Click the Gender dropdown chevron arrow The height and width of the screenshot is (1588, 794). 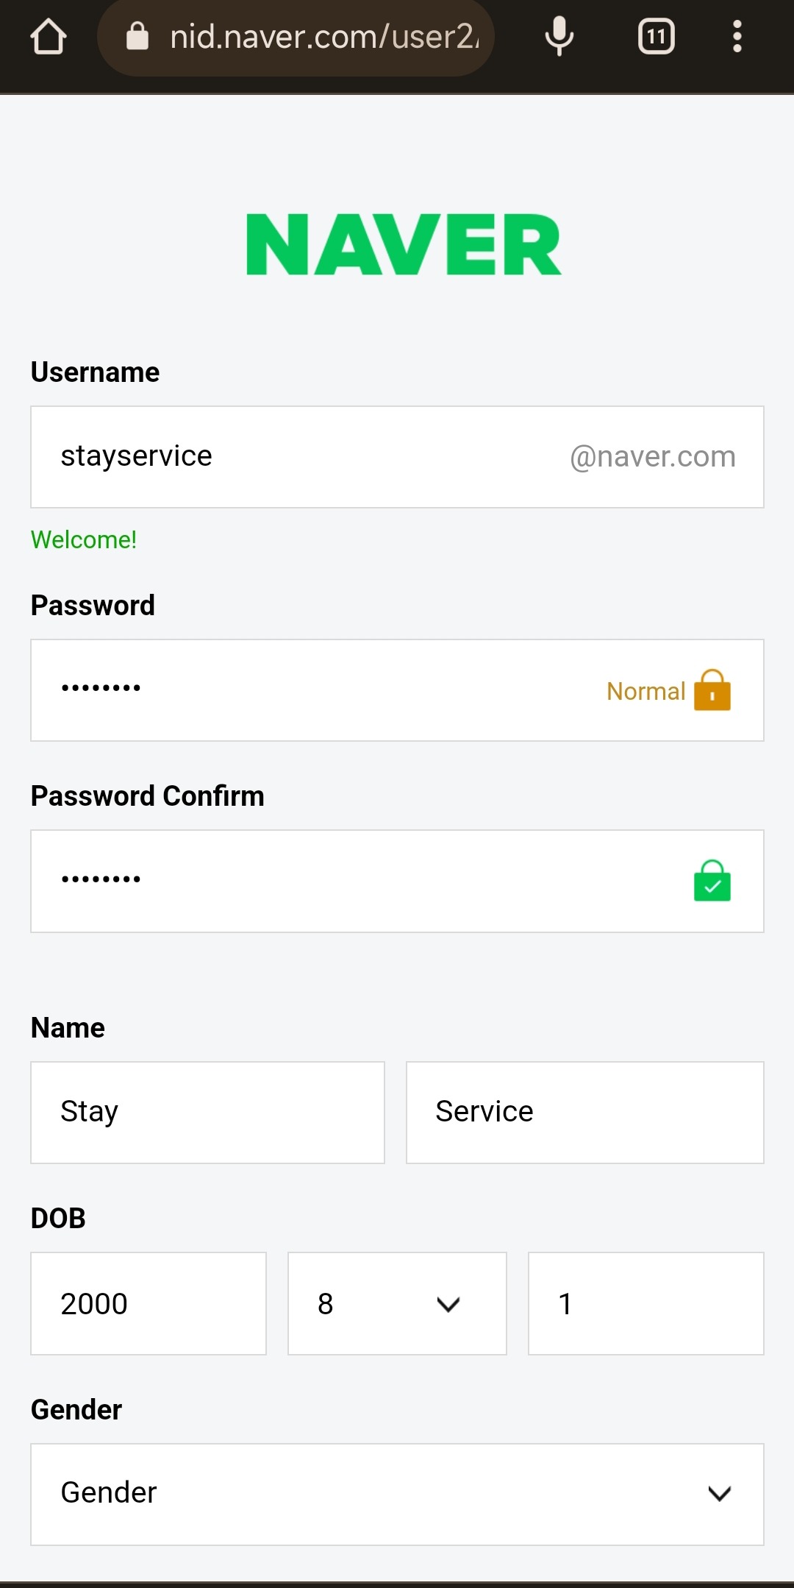point(719,1494)
